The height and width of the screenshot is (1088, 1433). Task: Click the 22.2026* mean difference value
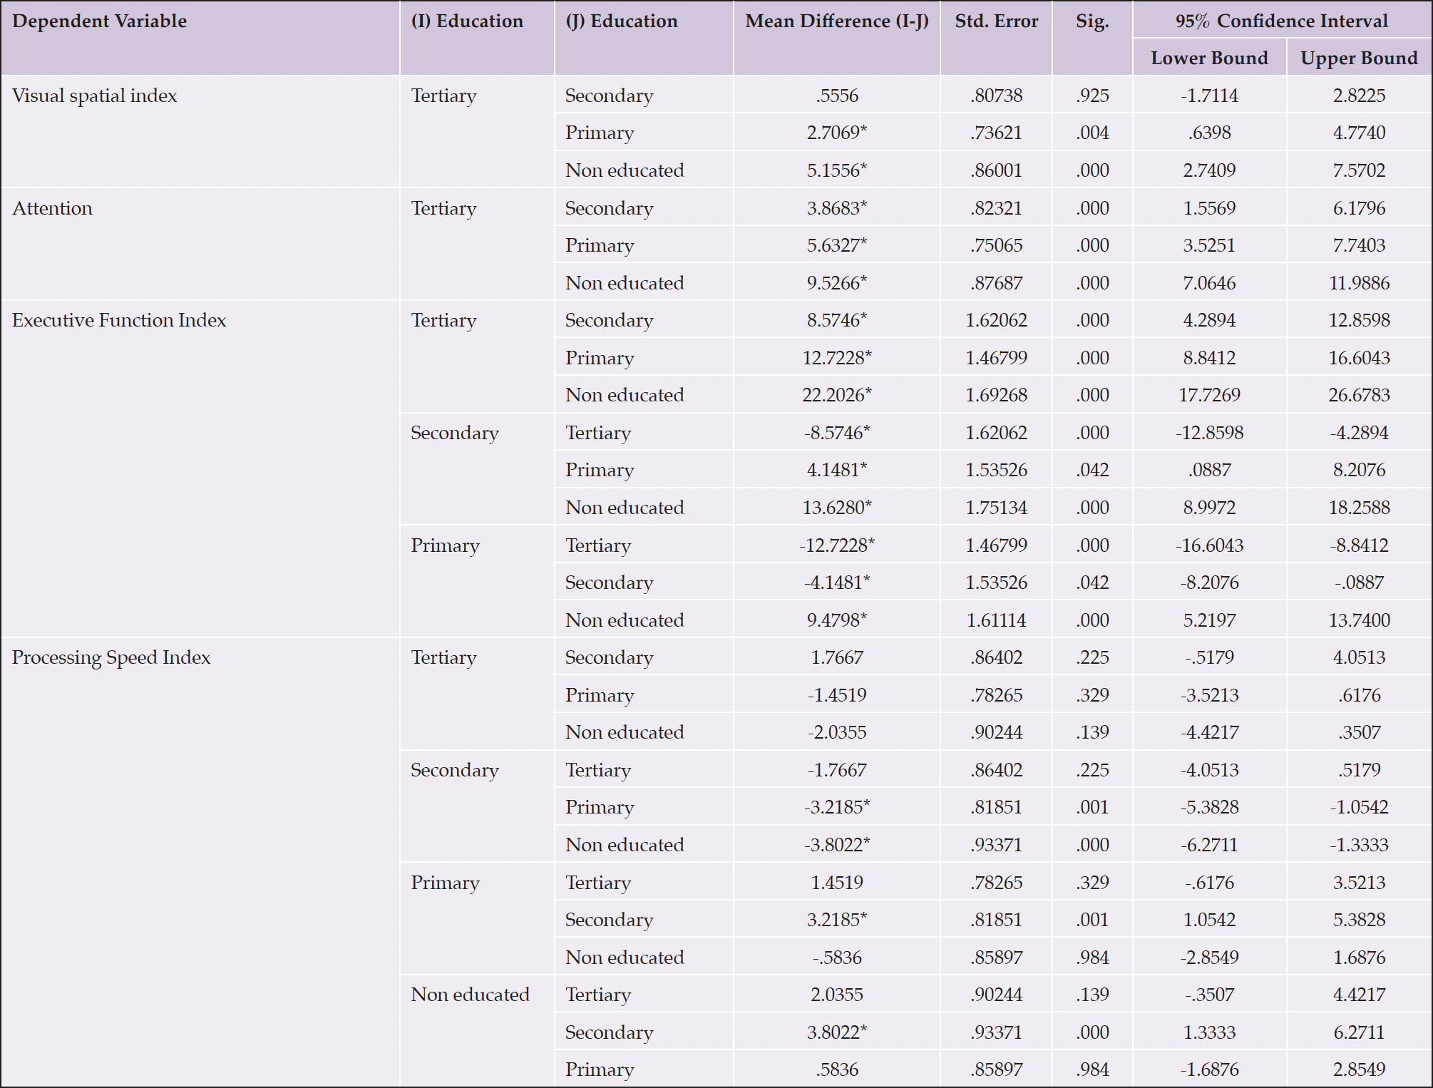coord(836,395)
